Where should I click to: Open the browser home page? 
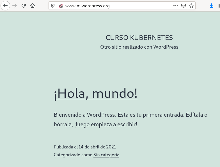pyautogui.click(x=33, y=6)
